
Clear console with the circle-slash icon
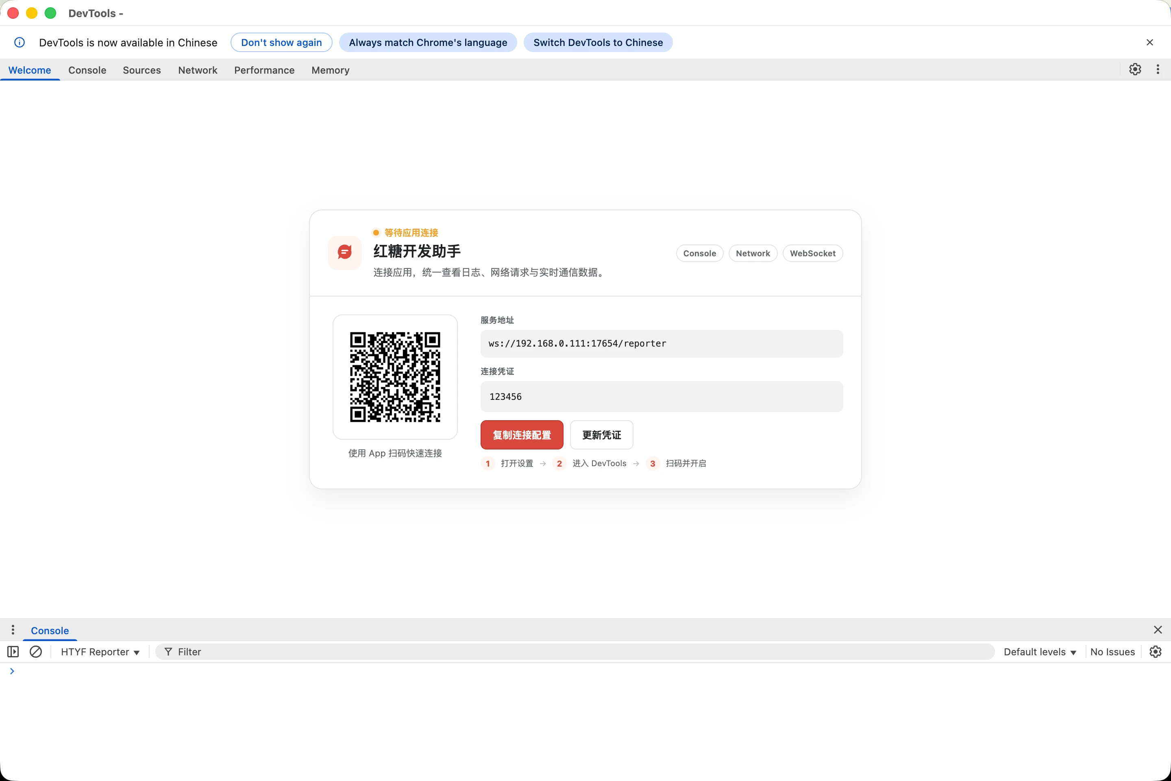pos(36,652)
